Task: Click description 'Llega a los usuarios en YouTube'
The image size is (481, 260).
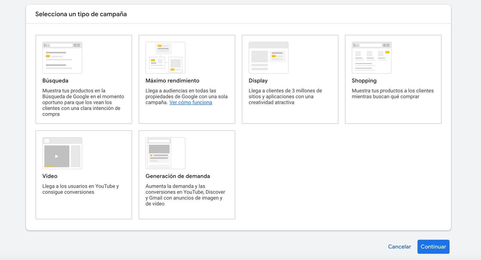Action: (x=81, y=189)
